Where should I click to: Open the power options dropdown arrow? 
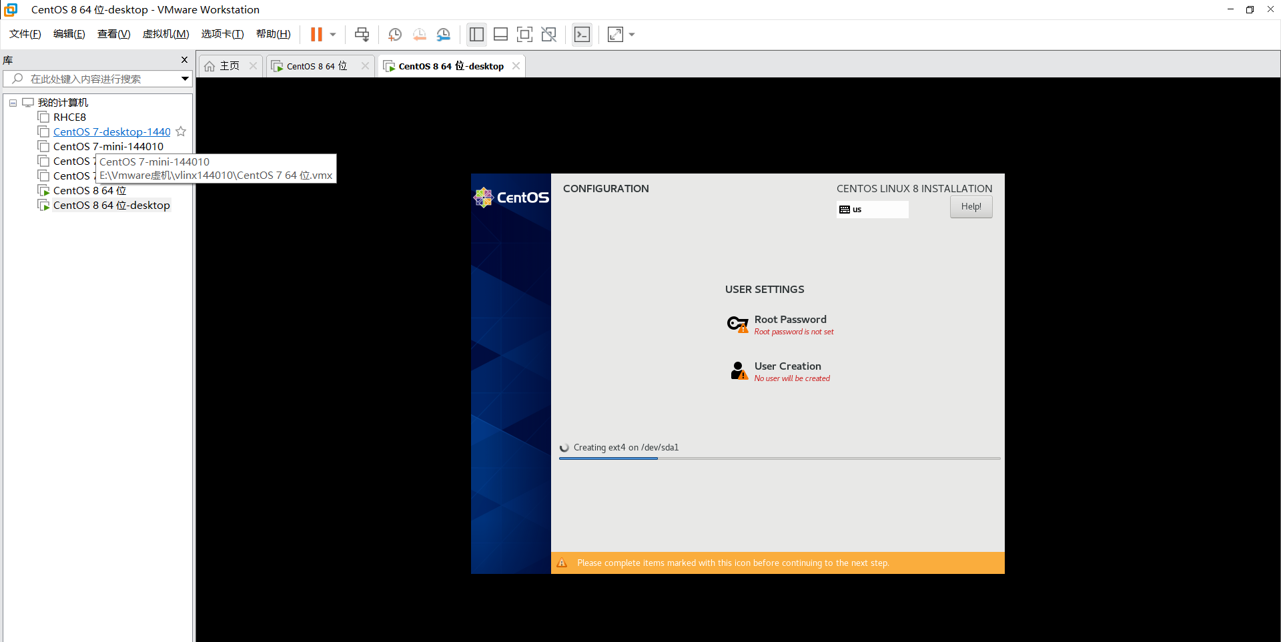click(x=333, y=34)
